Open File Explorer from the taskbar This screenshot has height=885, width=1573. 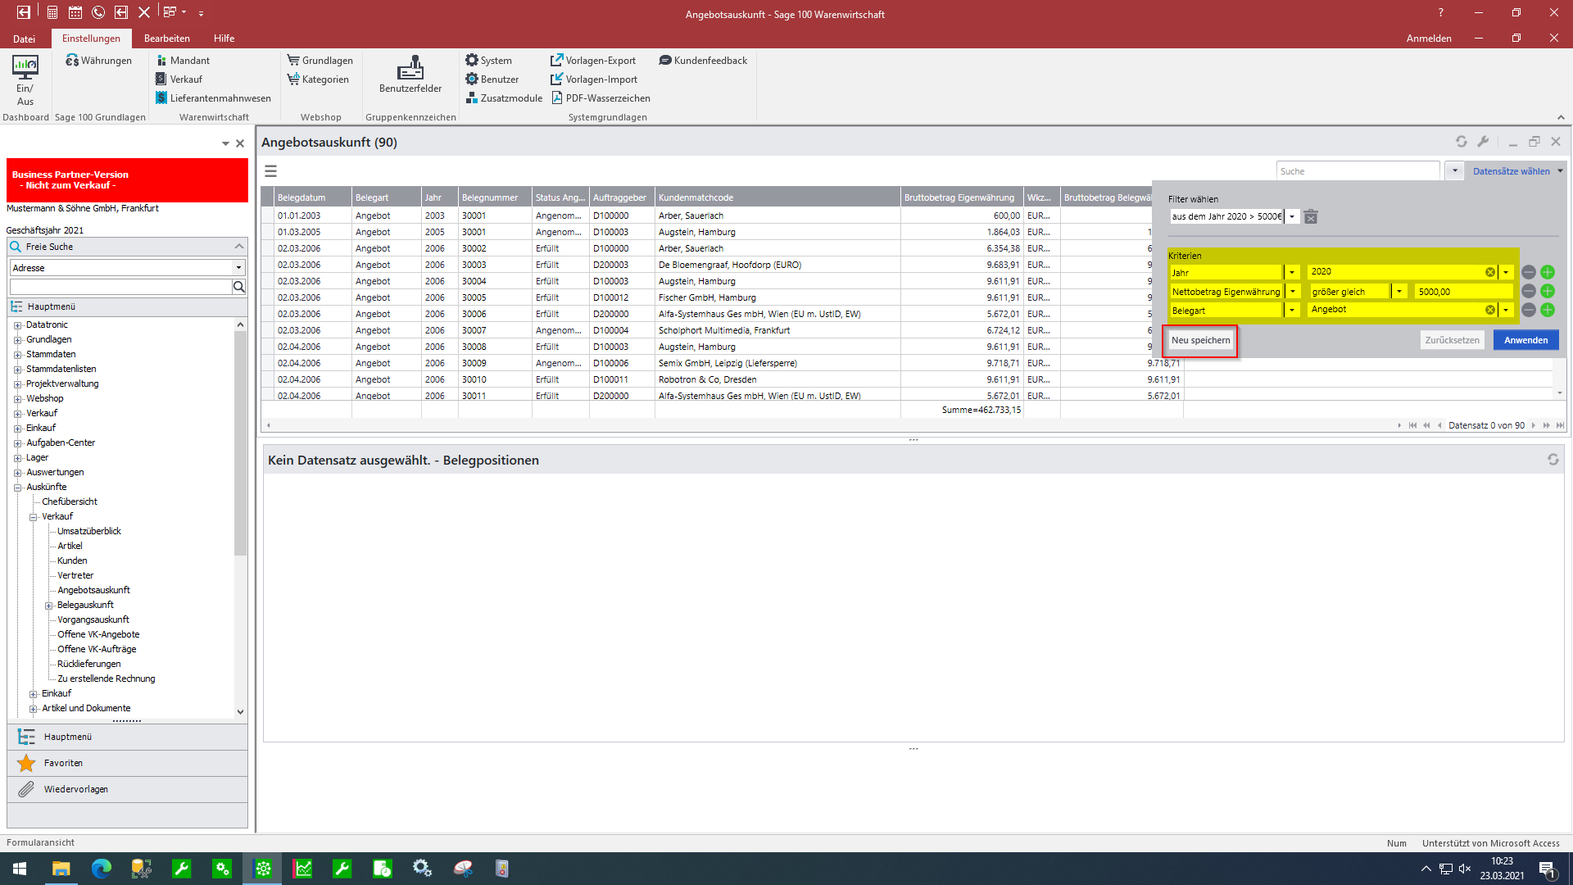pos(61,869)
